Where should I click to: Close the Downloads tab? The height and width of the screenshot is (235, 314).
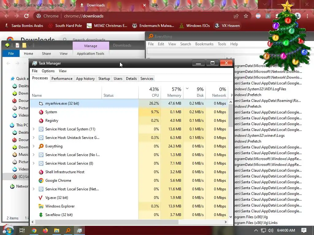tap(144, 5)
